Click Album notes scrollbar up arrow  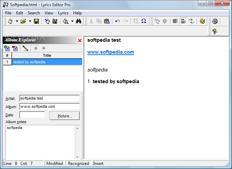[x=77, y=128]
